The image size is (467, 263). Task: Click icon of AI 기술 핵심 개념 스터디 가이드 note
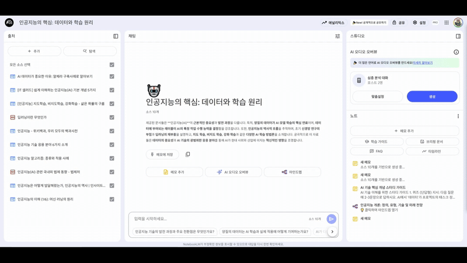pyautogui.click(x=355, y=189)
